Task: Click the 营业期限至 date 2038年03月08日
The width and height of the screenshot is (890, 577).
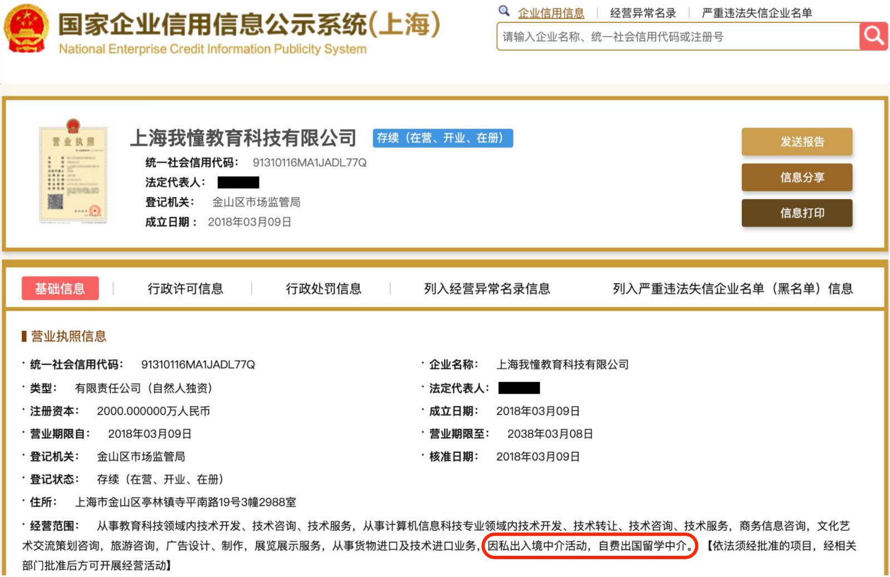Action: tap(550, 434)
